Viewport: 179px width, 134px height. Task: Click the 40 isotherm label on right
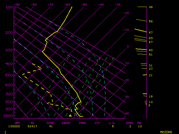[x=127, y=114]
